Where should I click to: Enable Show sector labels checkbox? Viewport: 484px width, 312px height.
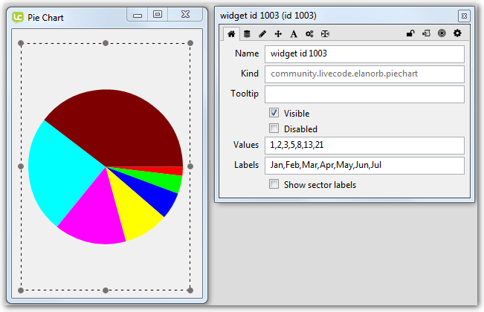[x=274, y=184]
